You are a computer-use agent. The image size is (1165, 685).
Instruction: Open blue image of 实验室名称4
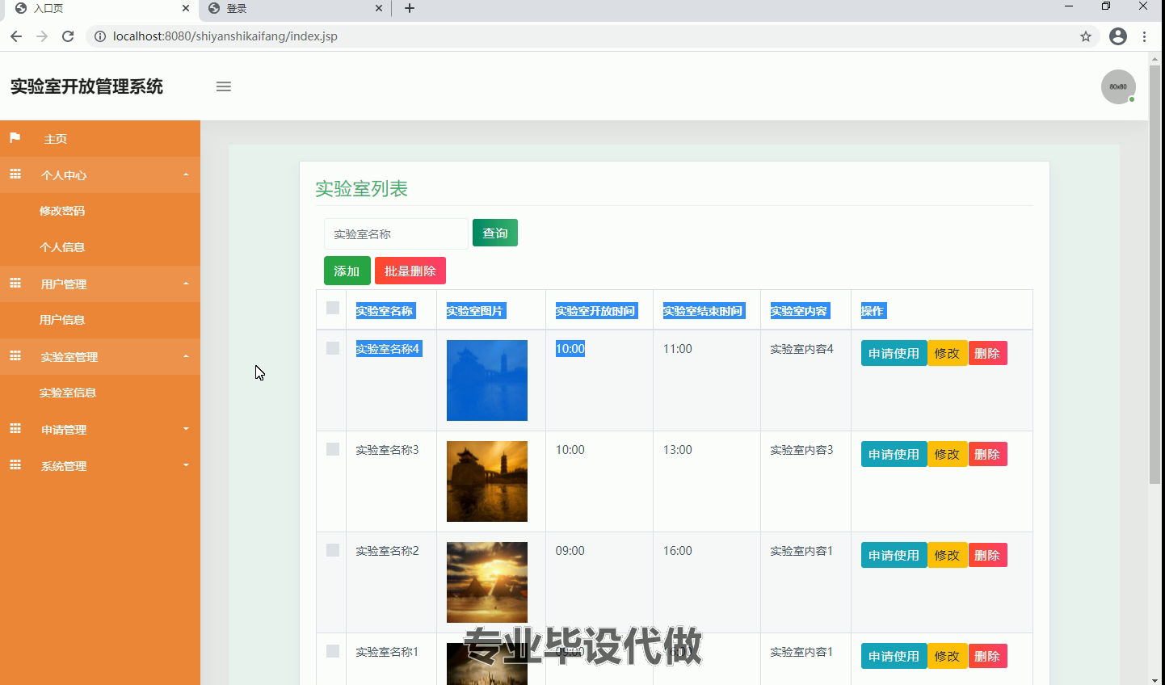[487, 380]
